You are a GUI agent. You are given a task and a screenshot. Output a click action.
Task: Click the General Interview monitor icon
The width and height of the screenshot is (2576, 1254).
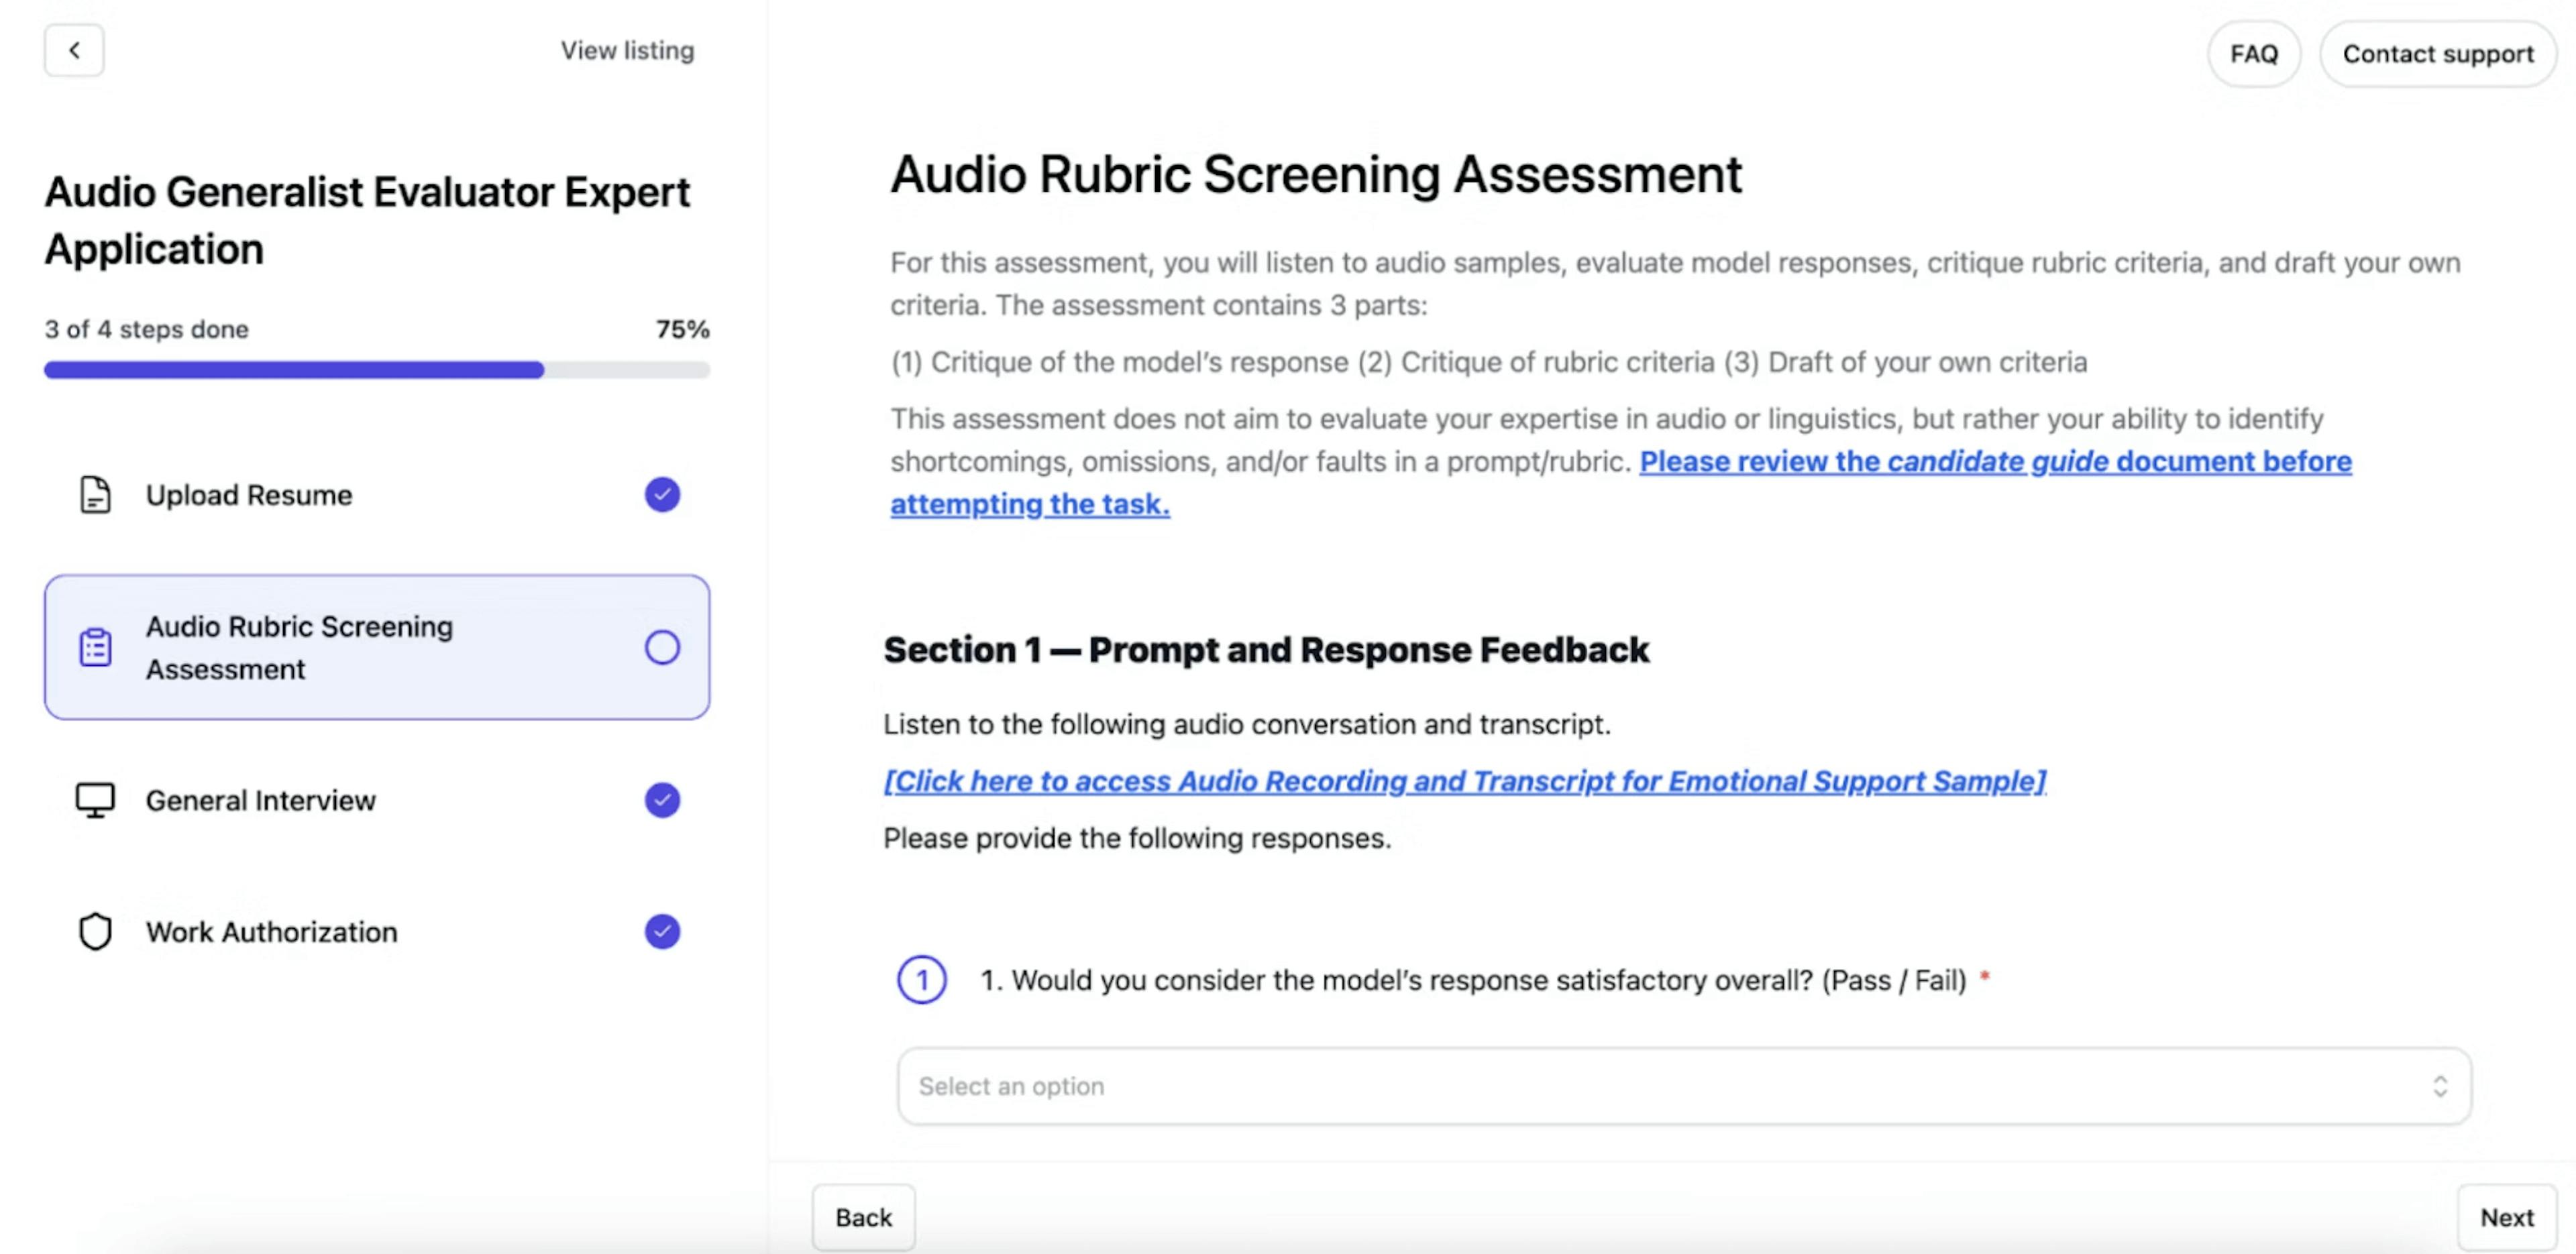95,799
